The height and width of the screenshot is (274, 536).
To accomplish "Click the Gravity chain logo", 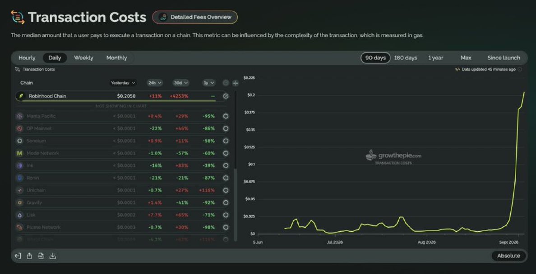I will click(20, 202).
